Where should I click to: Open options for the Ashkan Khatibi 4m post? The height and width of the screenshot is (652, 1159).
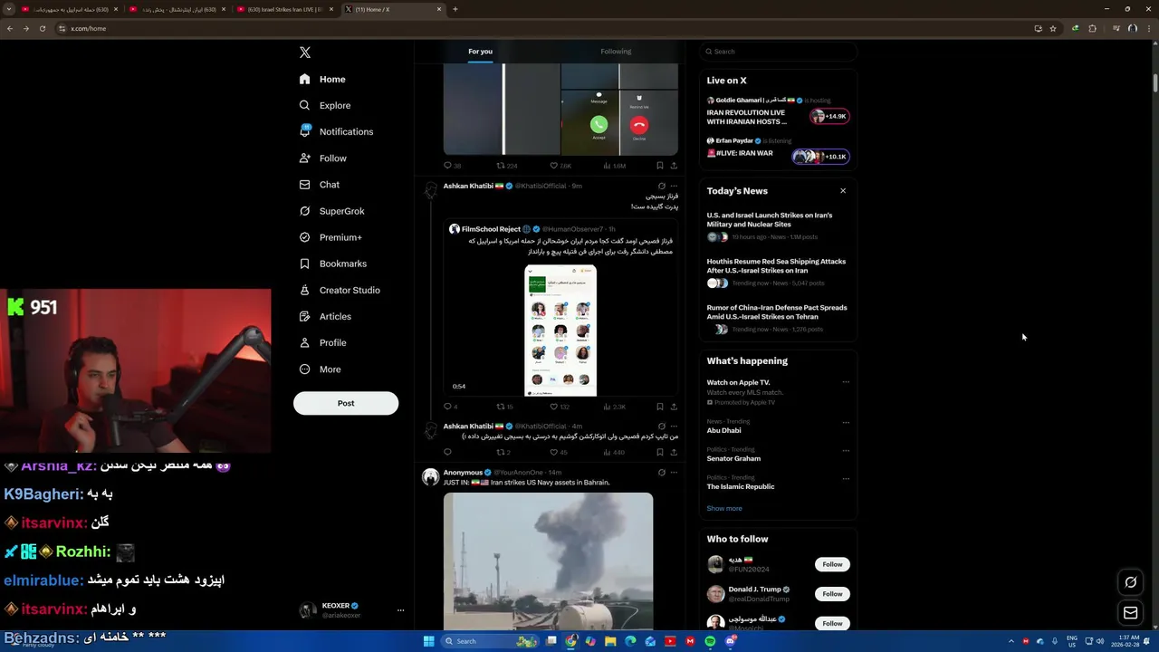pyautogui.click(x=674, y=427)
